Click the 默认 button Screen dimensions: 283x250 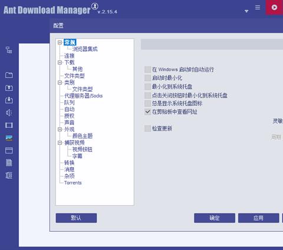(x=76, y=218)
